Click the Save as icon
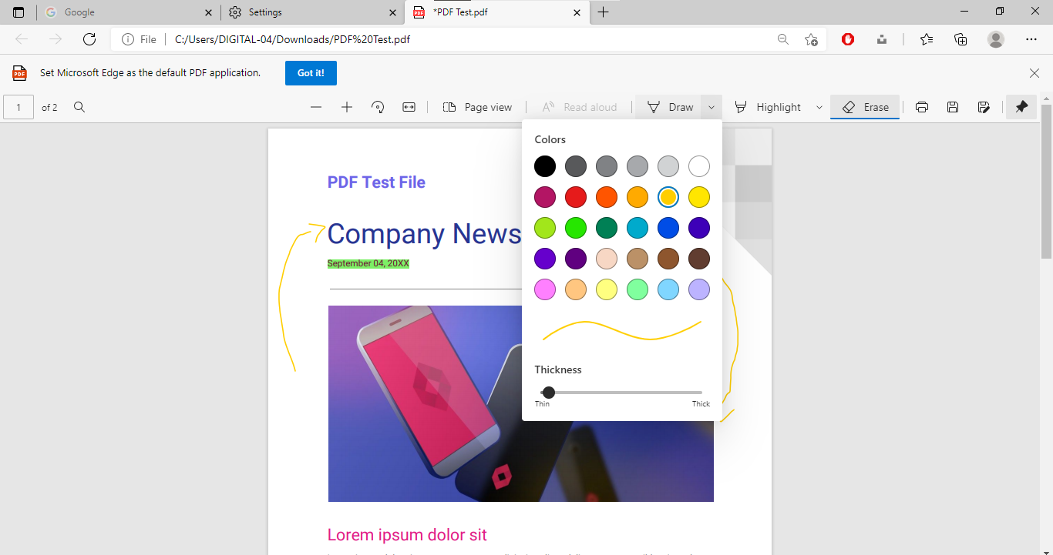Screen dimensions: 1053x555 pos(984,107)
